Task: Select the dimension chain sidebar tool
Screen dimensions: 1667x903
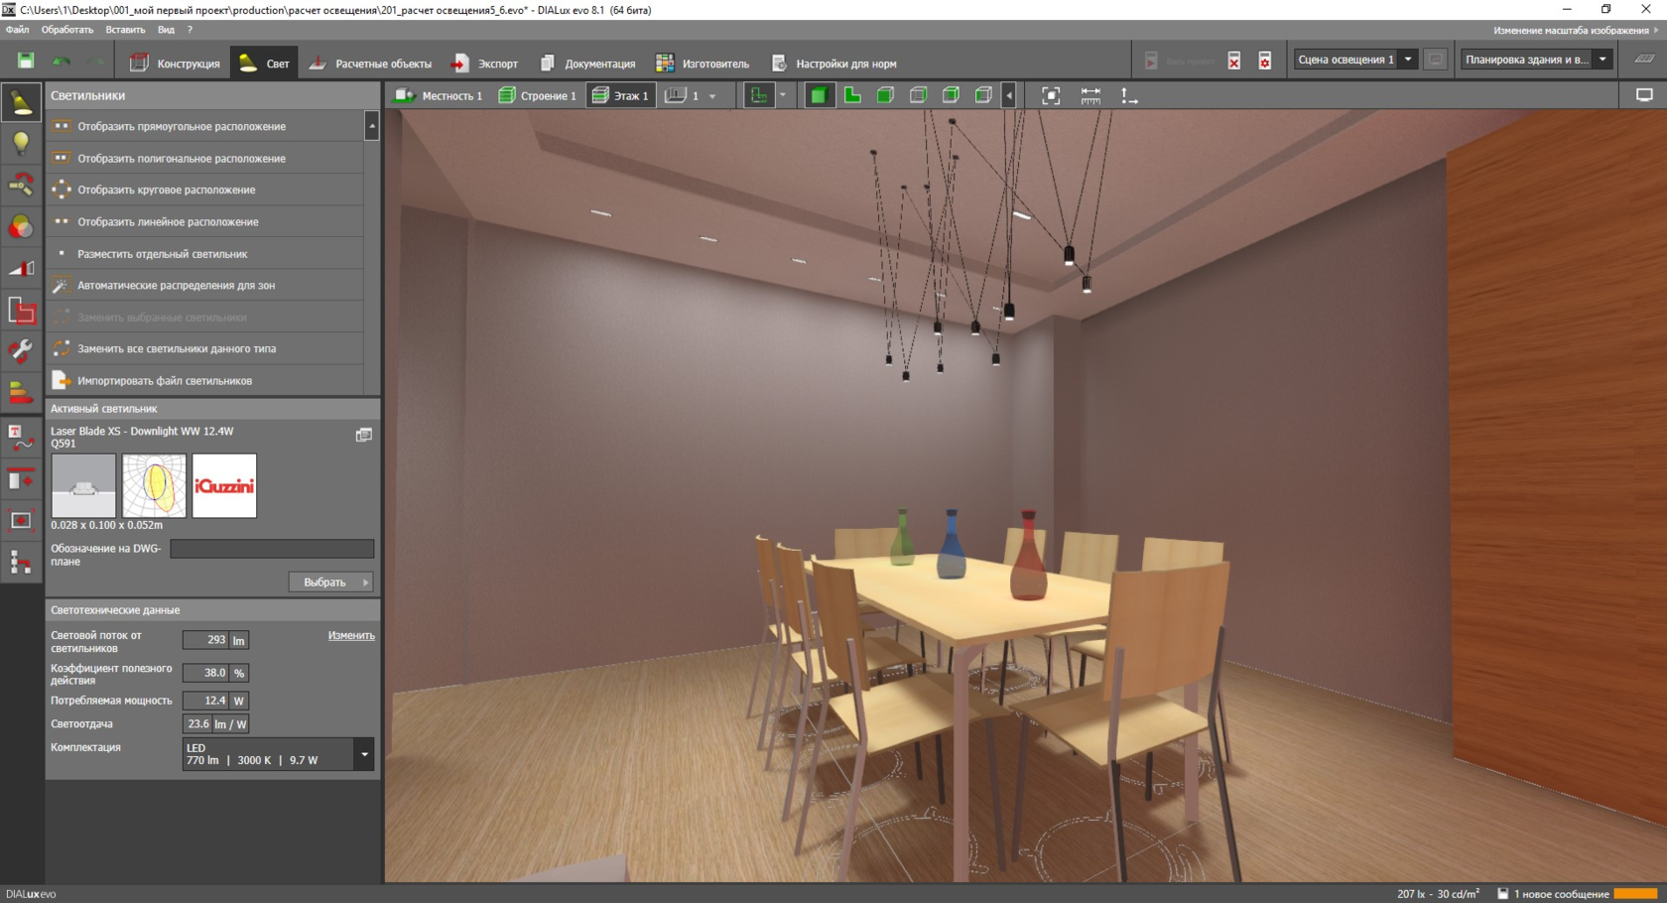Action: (x=21, y=563)
